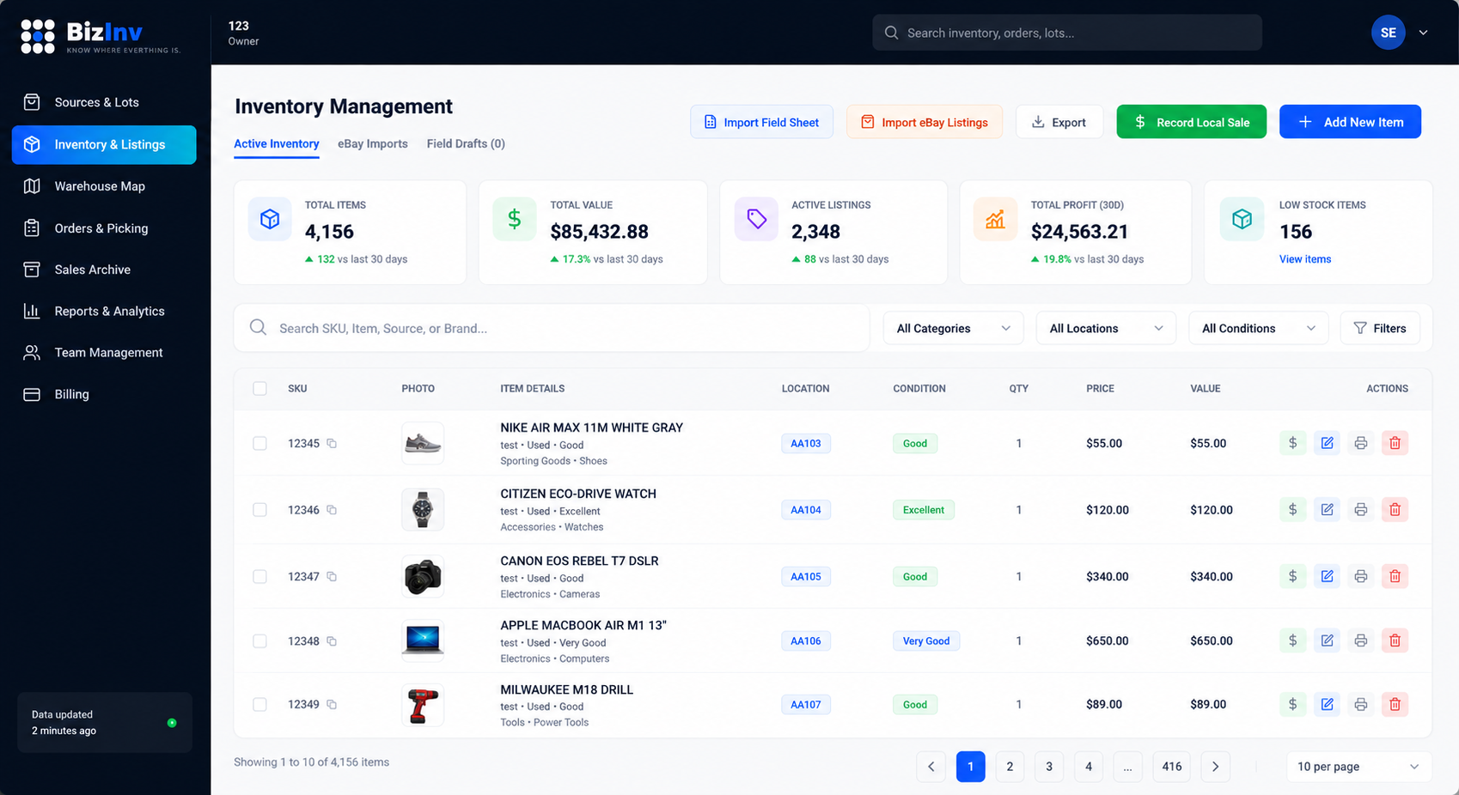The height and width of the screenshot is (795, 1459).
Task: Tick the select-all checkbox in table header
Action: (259, 388)
